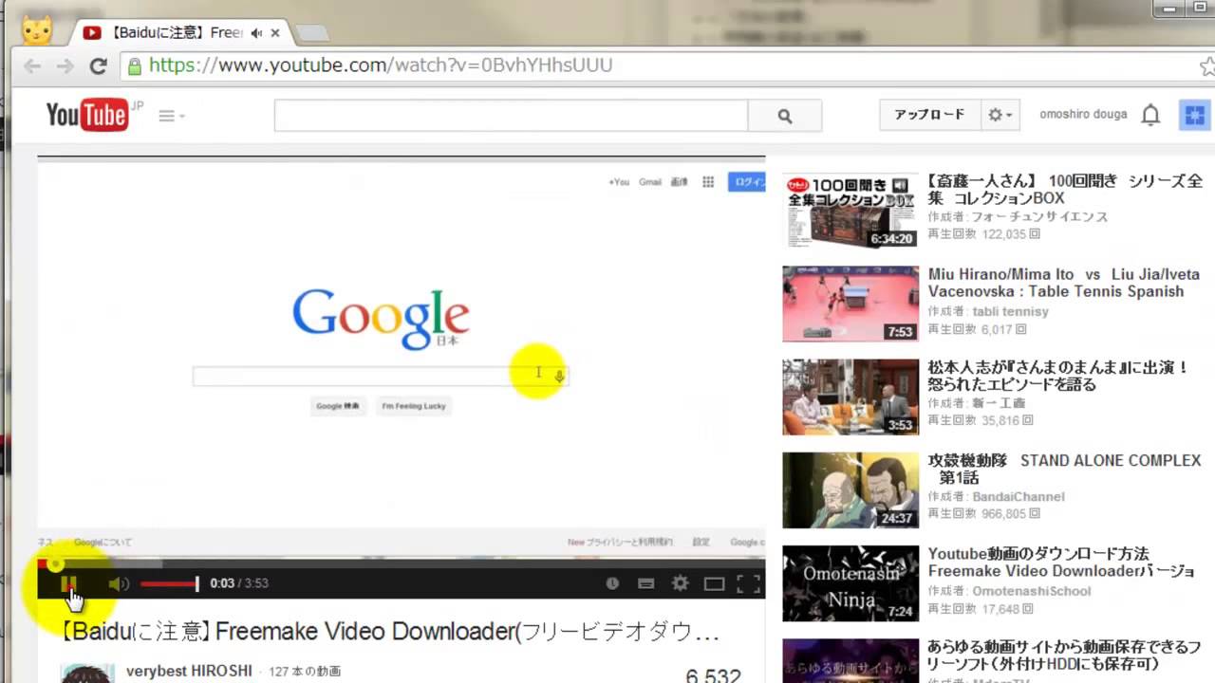Viewport: 1215px width, 683px height.
Task: Enter fullscreen with the player icon
Action: tap(749, 584)
